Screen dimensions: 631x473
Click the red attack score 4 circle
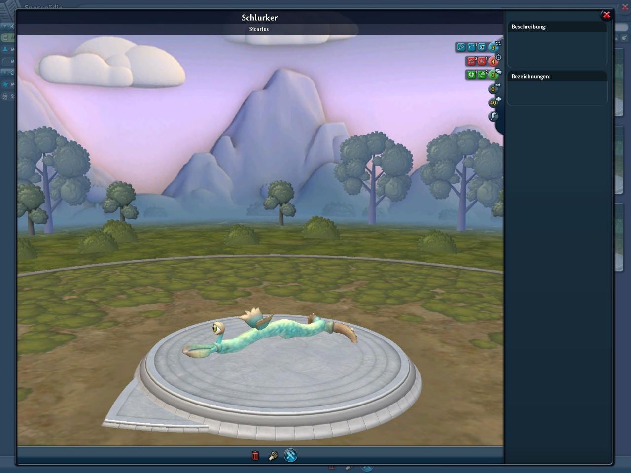coord(492,62)
